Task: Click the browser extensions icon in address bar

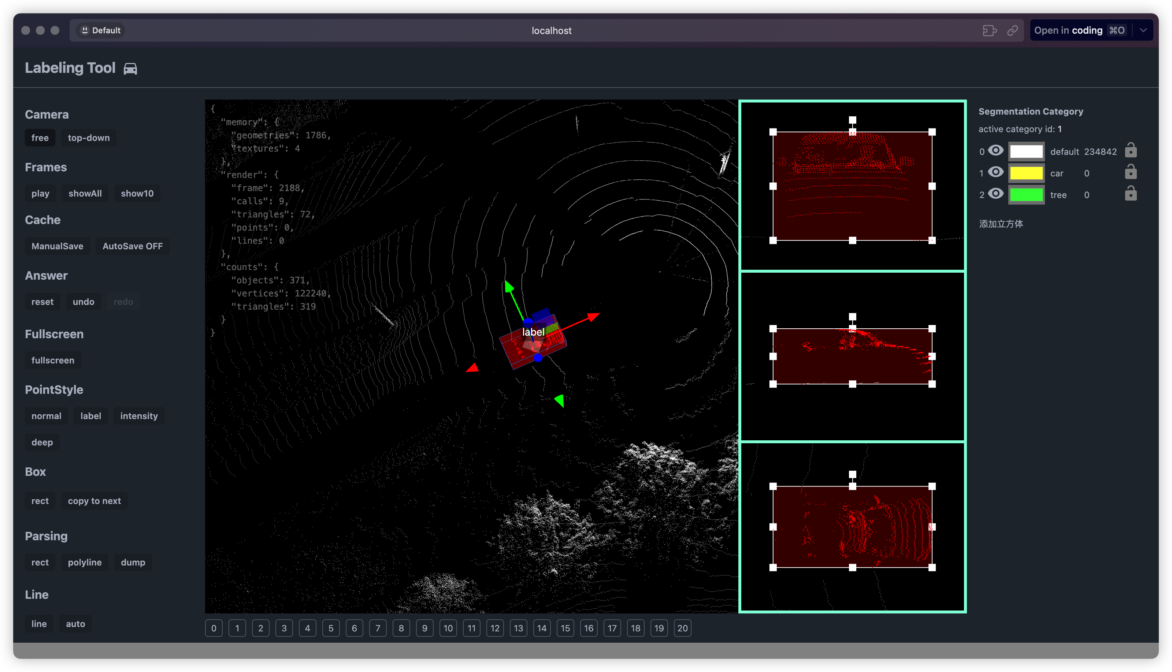Action: click(x=989, y=30)
